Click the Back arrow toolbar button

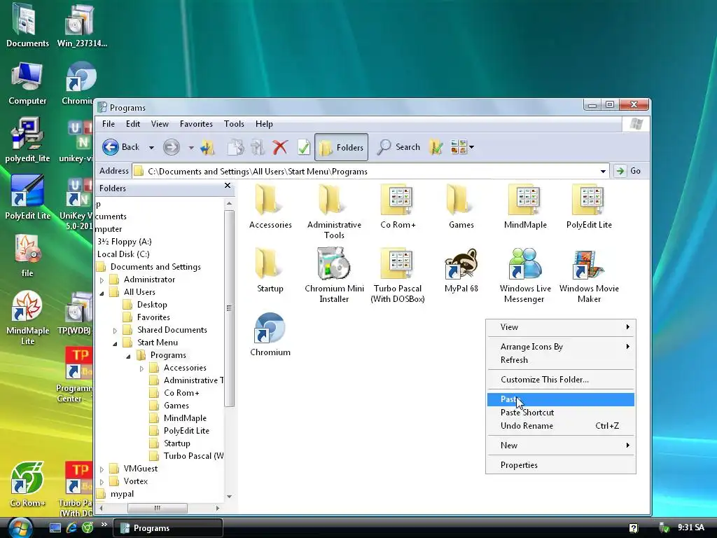(x=120, y=147)
